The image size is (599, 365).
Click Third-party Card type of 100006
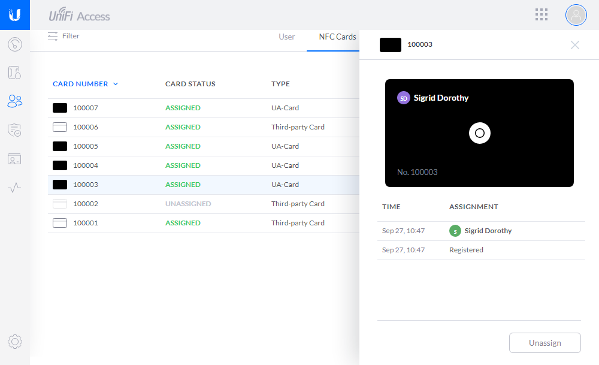[298, 127]
